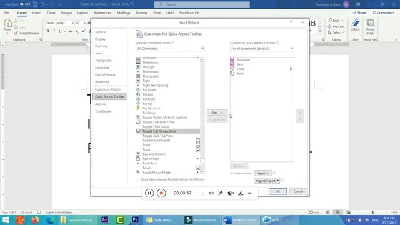This screenshot has width=400, height=225.
Task: Check Show Quick Access Toolbar below the Ribbon
Action: [137, 179]
